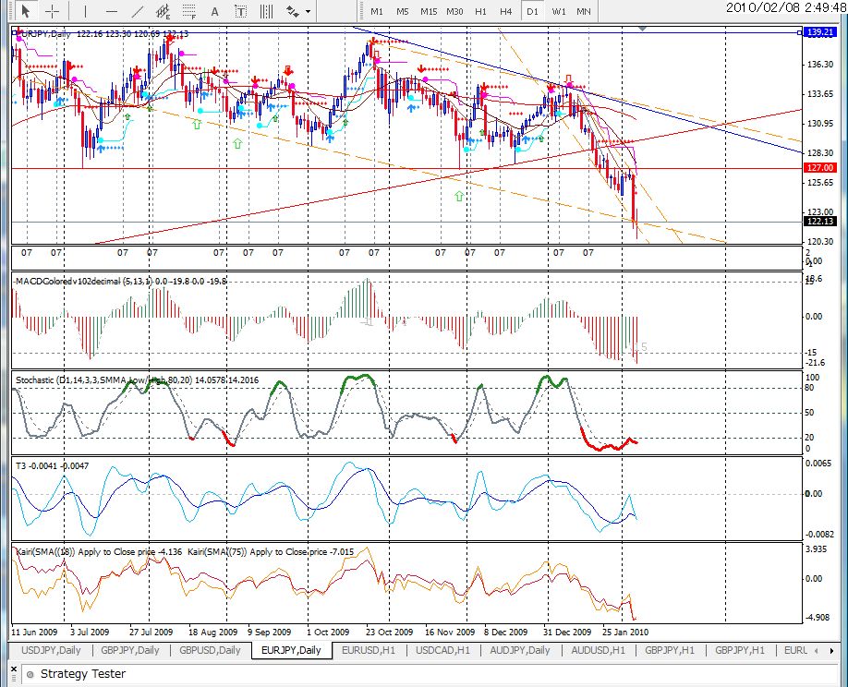Switch to M1 timeframe

point(377,11)
